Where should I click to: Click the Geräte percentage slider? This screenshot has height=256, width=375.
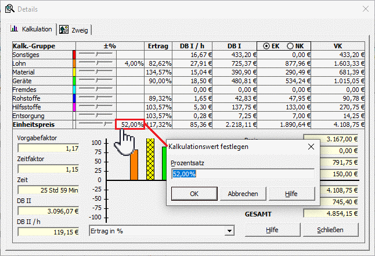pos(96,81)
